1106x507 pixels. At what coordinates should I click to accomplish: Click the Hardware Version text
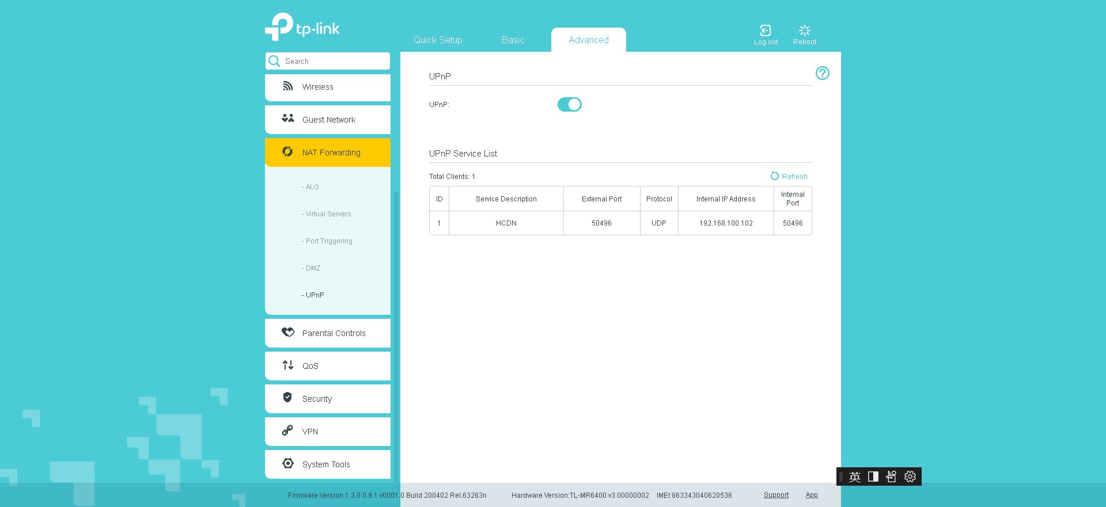point(580,495)
